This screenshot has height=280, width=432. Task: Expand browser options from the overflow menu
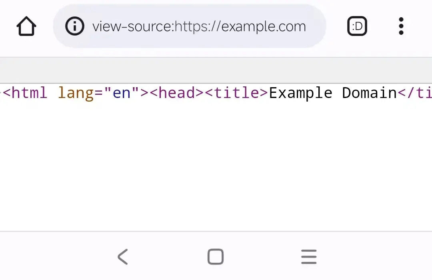point(401,26)
